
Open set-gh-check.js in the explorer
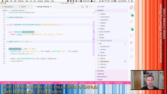(x=106, y=41)
